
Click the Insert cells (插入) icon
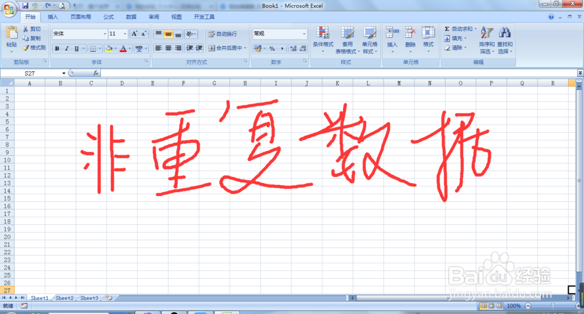392,33
